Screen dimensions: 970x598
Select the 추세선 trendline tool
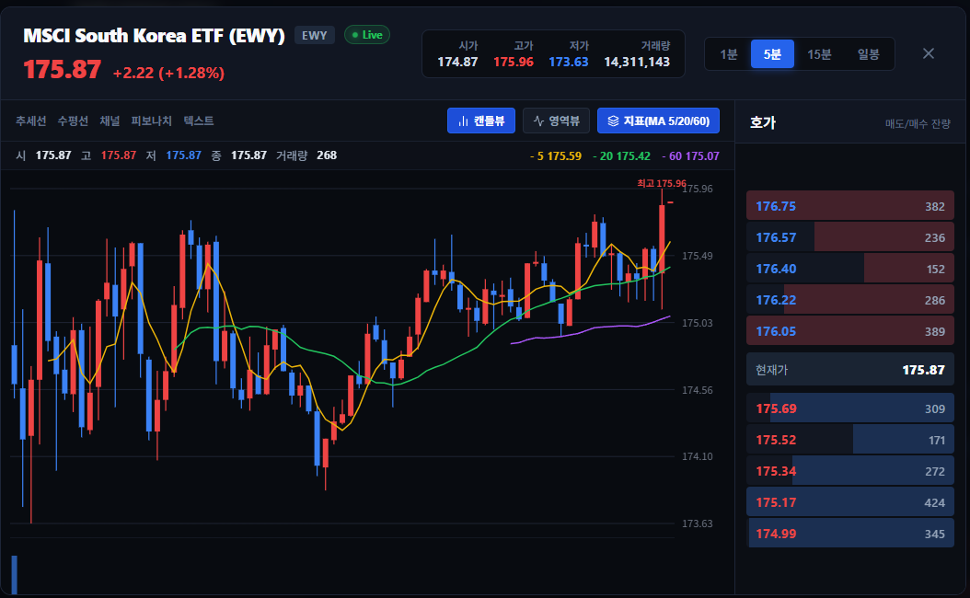pyautogui.click(x=31, y=121)
